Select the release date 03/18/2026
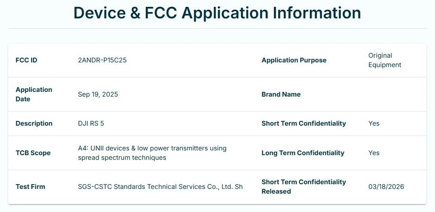The image size is (435, 212). coord(386,187)
